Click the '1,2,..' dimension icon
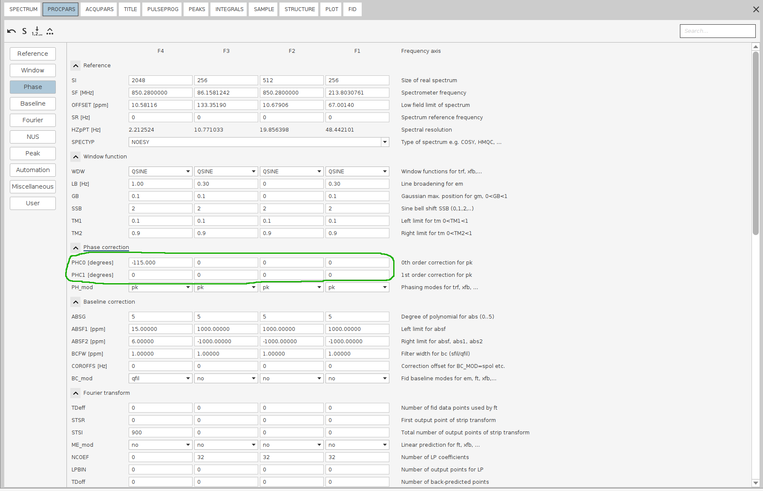The image size is (763, 491). 37,31
